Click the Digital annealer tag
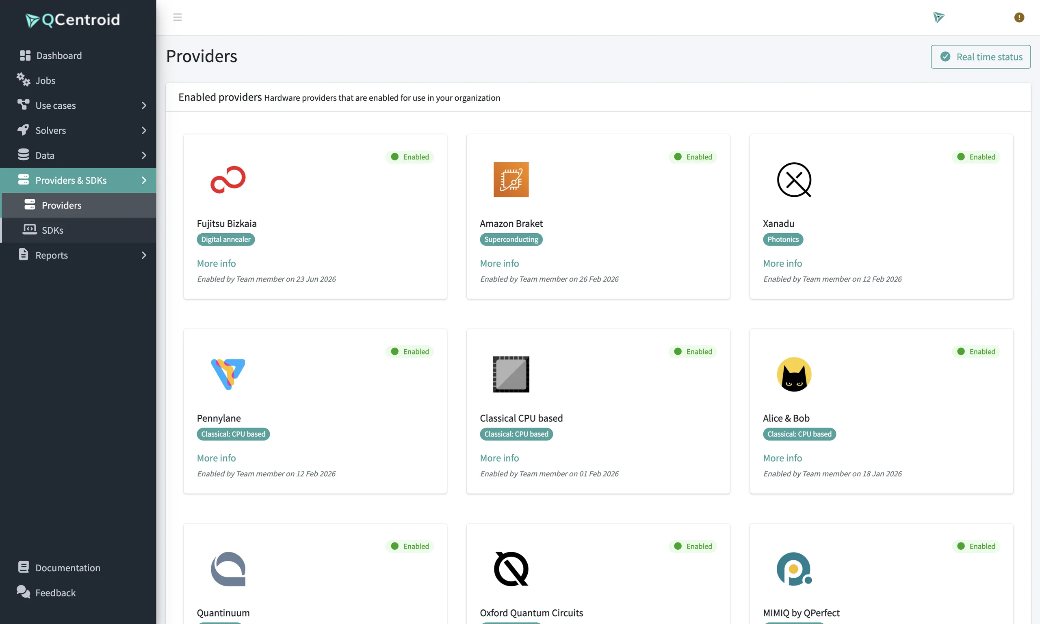The width and height of the screenshot is (1040, 624). [x=226, y=239]
